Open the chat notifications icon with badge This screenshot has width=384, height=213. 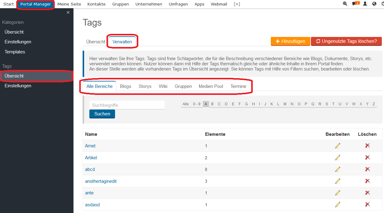[356, 4]
